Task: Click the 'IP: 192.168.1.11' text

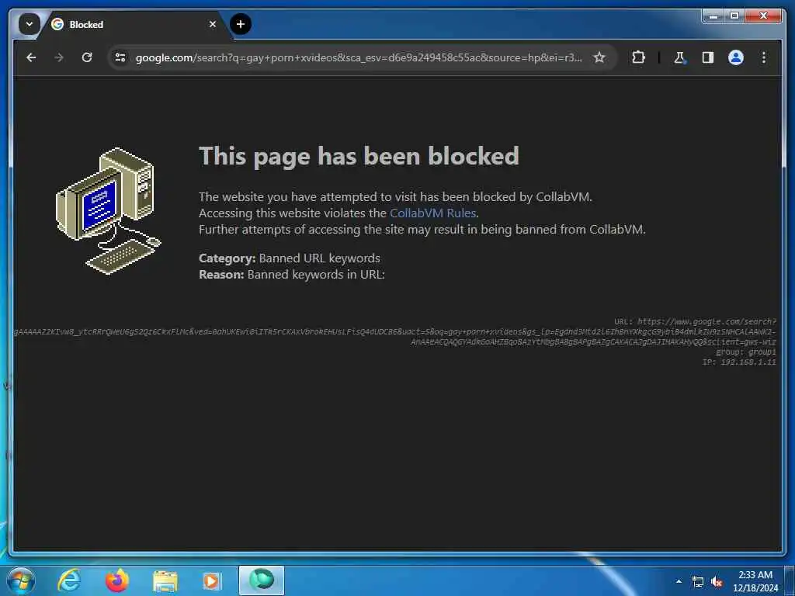Action: [739, 362]
